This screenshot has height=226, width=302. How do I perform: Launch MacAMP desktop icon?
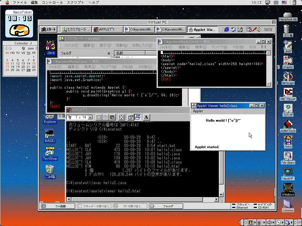coord(288,172)
